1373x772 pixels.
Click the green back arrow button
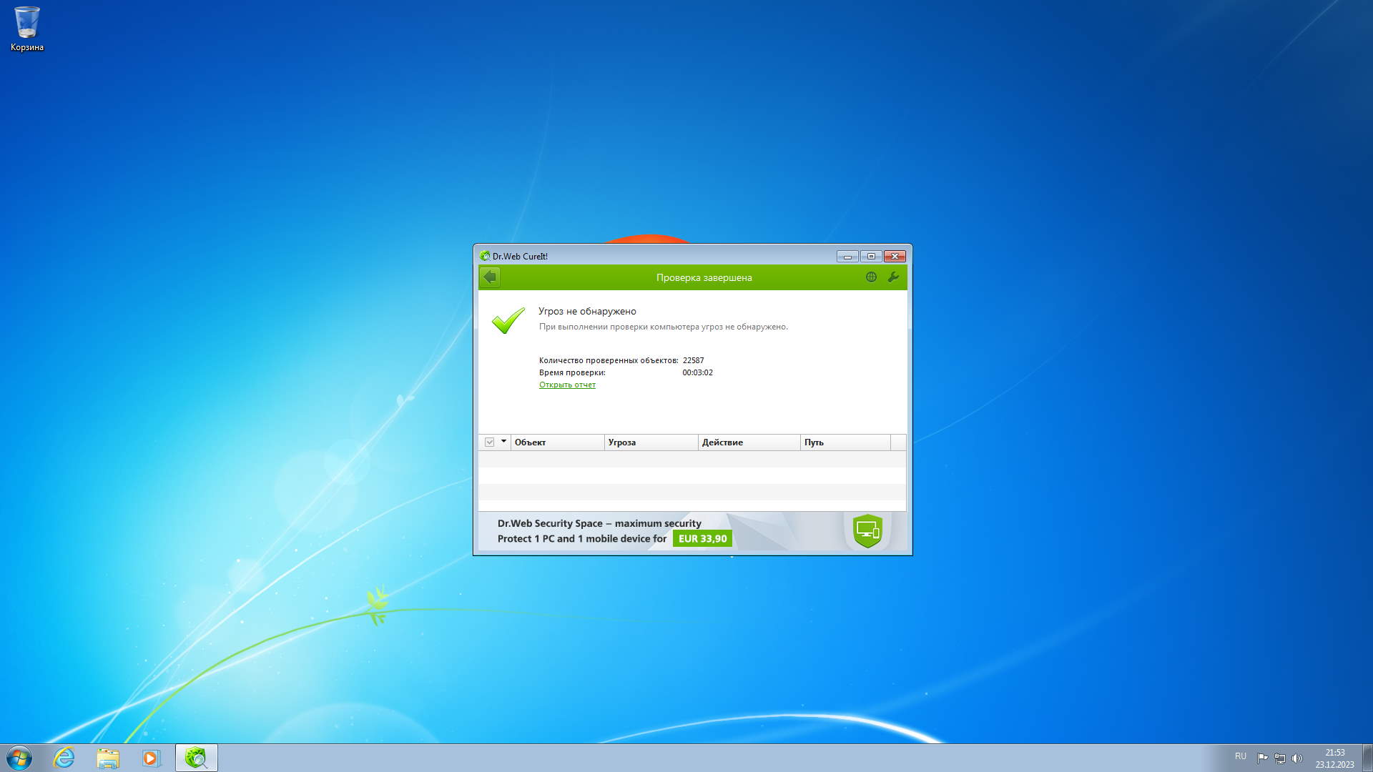(490, 277)
